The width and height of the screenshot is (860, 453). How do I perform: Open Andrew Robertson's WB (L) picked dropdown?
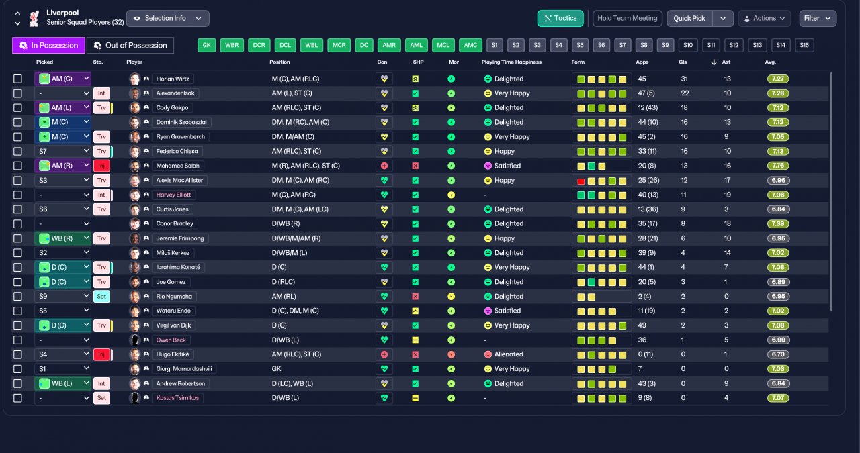pos(63,383)
